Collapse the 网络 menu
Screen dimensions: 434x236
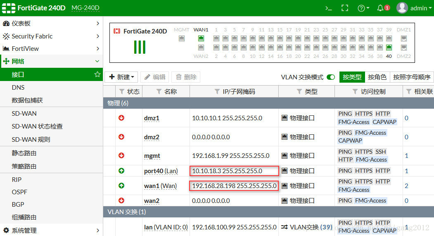[x=52, y=61]
